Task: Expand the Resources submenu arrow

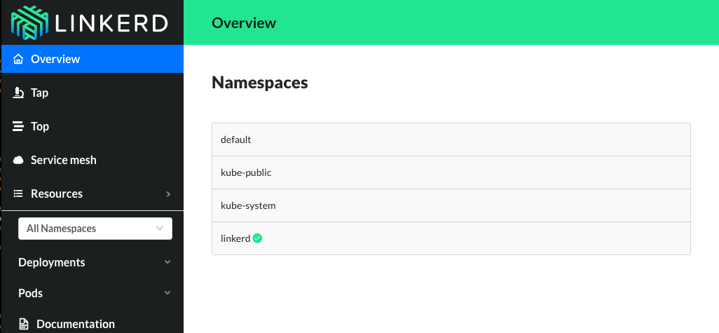Action: [168, 194]
